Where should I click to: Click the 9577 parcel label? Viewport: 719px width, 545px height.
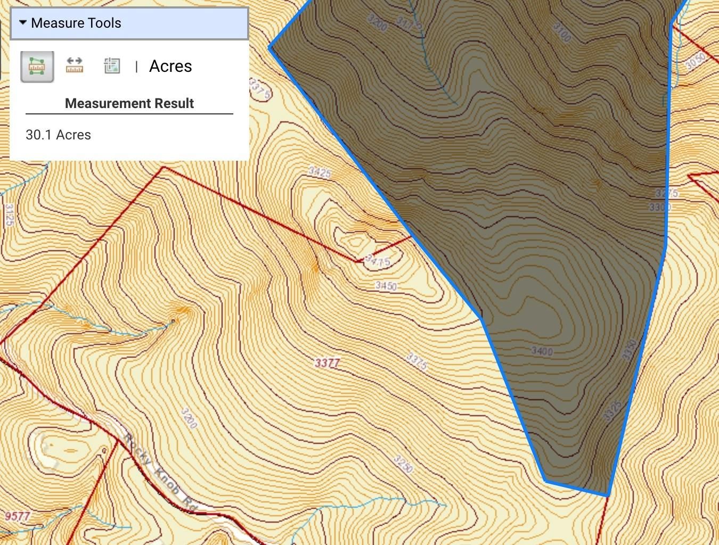pyautogui.click(x=18, y=516)
